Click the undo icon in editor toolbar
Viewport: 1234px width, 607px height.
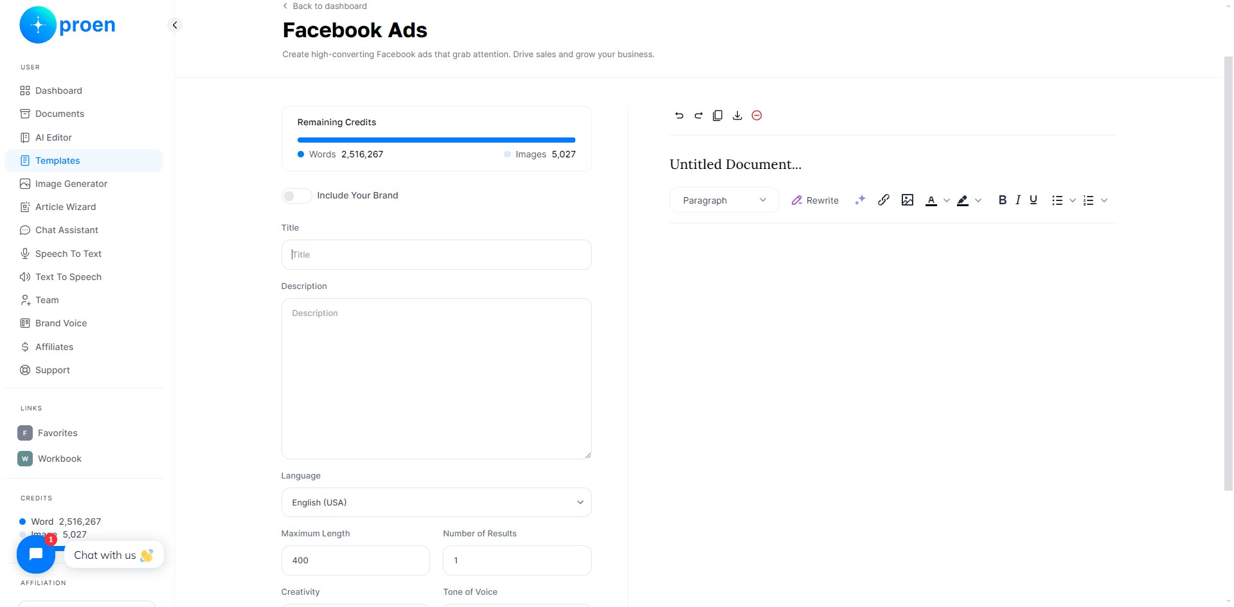pyautogui.click(x=679, y=116)
